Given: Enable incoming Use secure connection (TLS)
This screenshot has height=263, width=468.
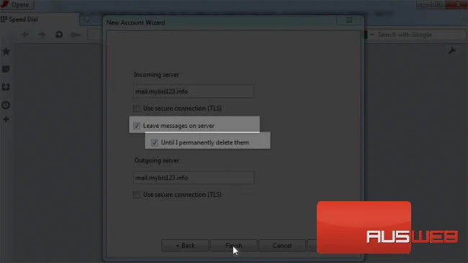Looking at the screenshot, I should click(137, 108).
